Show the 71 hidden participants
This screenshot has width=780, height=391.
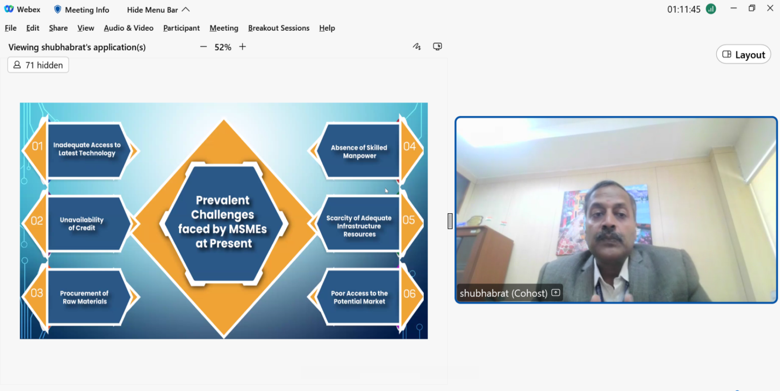click(x=38, y=65)
